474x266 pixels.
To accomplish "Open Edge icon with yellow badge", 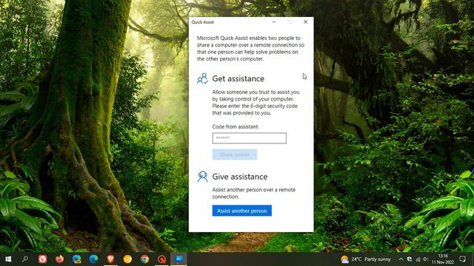I will tap(77, 259).
